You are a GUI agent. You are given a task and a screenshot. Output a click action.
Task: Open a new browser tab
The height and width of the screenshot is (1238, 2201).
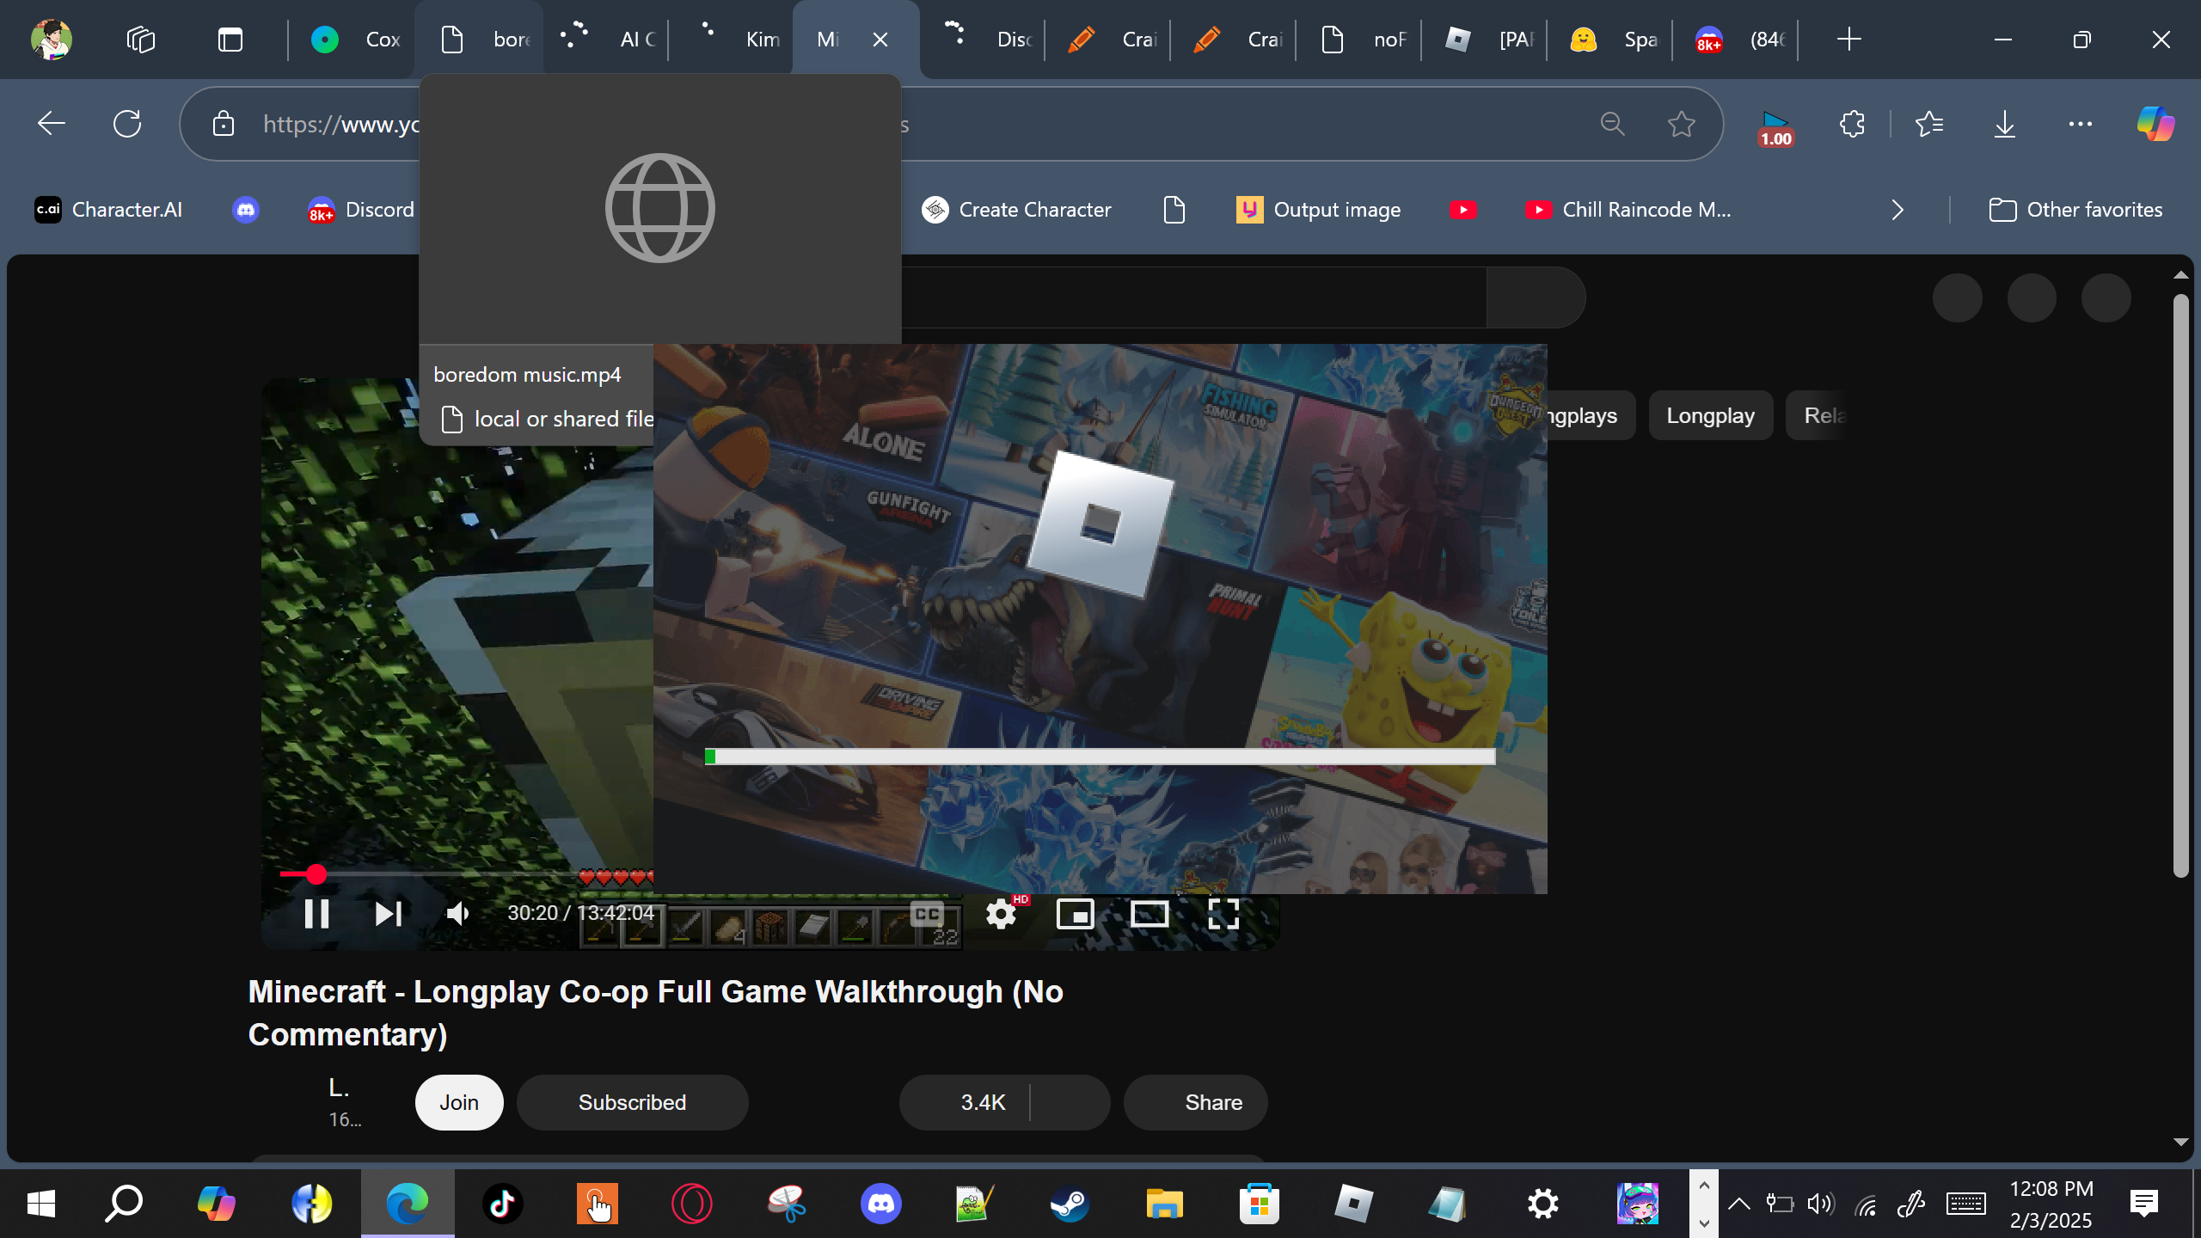(1848, 39)
